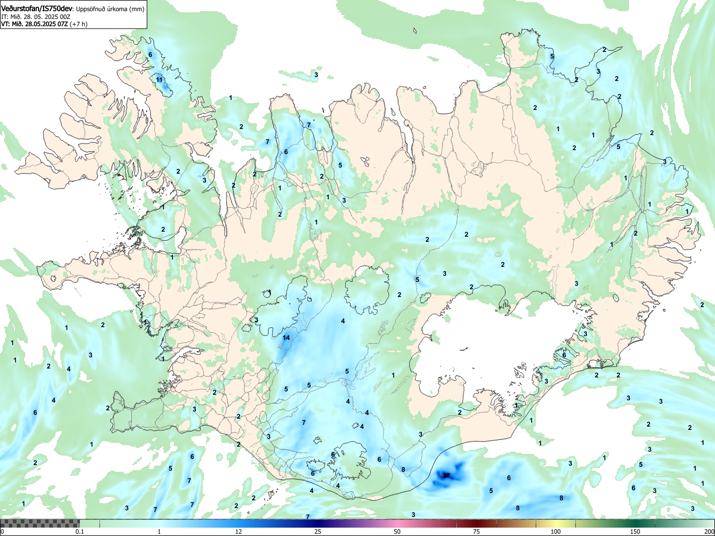Click the 75 label on color scale

point(476,532)
